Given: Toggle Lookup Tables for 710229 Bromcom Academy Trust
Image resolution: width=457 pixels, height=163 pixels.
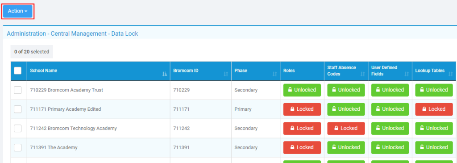Looking at the screenshot, I should coord(434,90).
